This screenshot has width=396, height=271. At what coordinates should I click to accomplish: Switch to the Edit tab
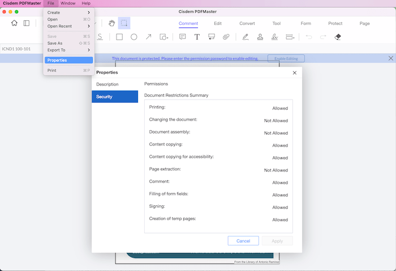click(218, 24)
